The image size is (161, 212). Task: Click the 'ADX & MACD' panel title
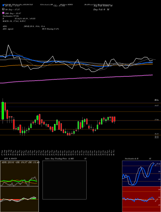point(10,159)
